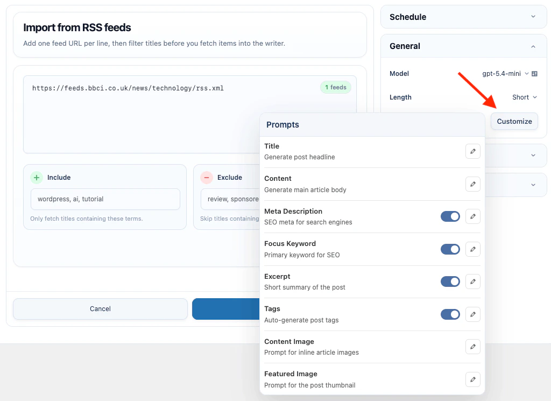Expand the second collapsed section below Customize
Screen dimensions: 551x401
coord(533,185)
